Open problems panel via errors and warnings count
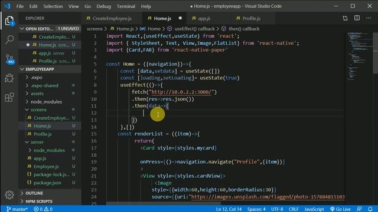Screen dimensions: 378x212 pos(43,209)
